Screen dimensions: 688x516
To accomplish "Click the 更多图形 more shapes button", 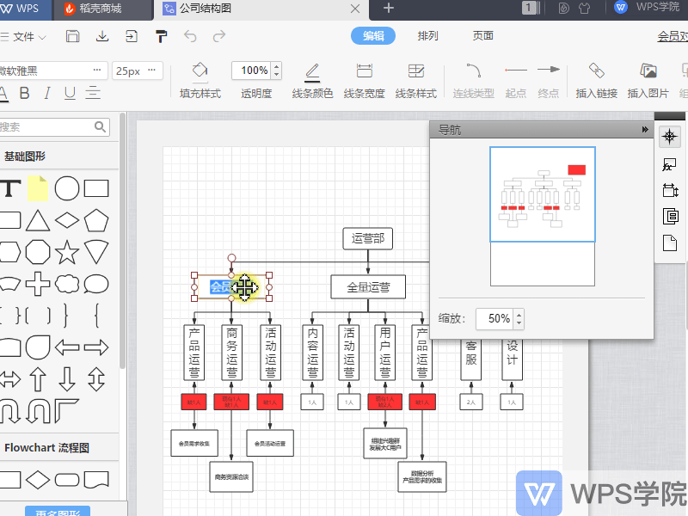I will click(58, 511).
